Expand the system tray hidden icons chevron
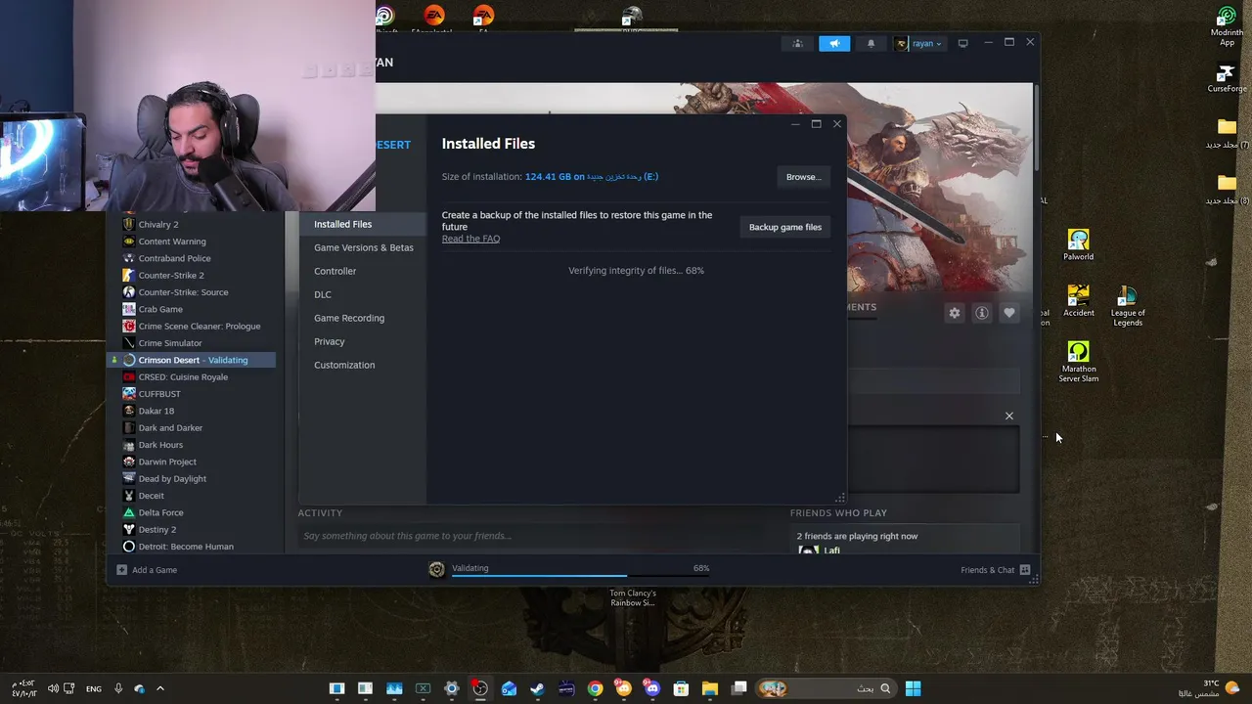Image resolution: width=1252 pixels, height=704 pixels. pyautogui.click(x=160, y=688)
